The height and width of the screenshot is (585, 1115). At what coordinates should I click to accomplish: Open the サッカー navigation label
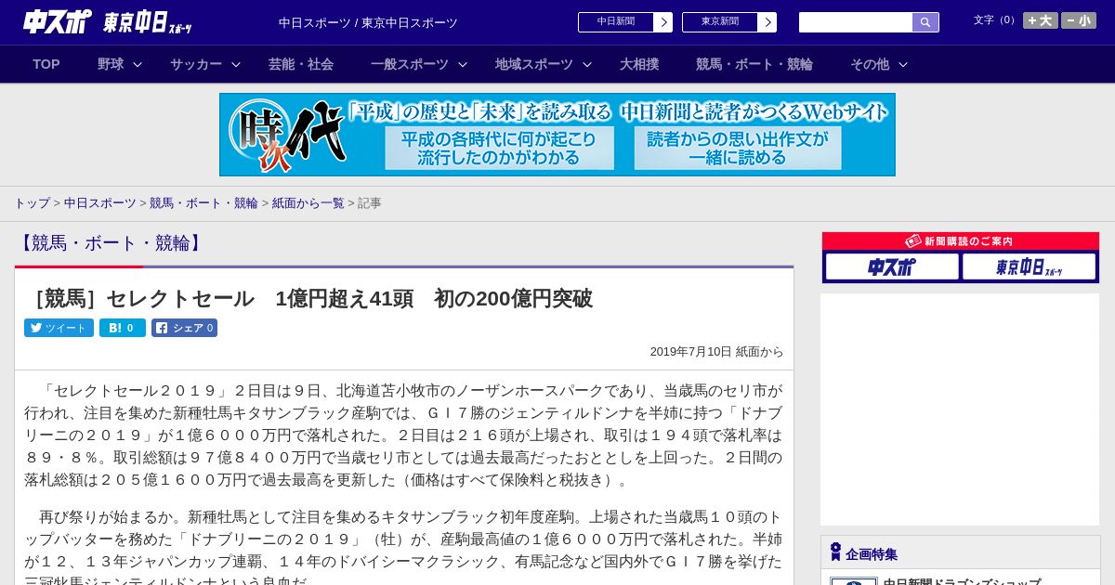click(196, 64)
